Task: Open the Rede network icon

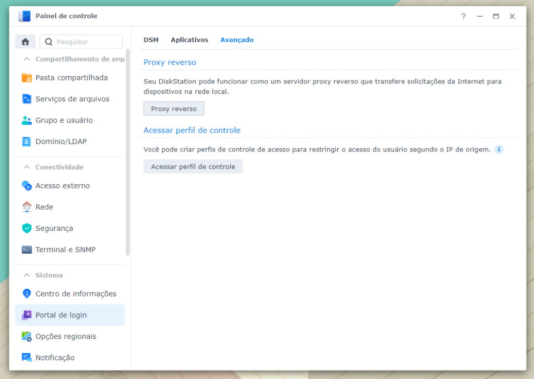Action: tap(27, 207)
